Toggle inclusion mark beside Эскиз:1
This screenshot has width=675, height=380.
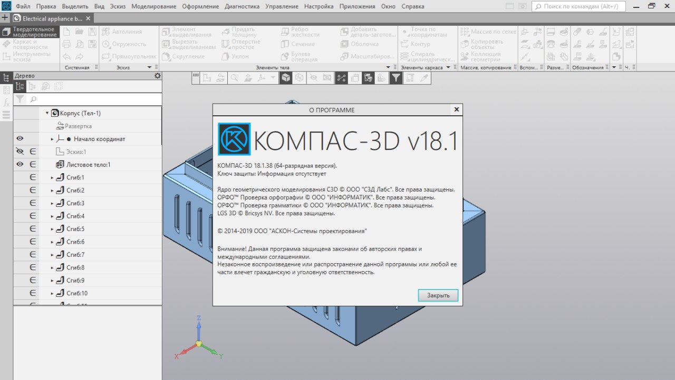click(33, 152)
